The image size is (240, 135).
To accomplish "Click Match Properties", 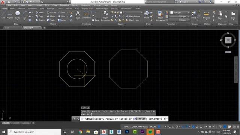I will [160, 16].
